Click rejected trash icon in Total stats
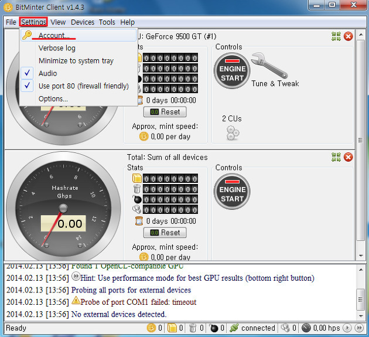 coord(137,189)
